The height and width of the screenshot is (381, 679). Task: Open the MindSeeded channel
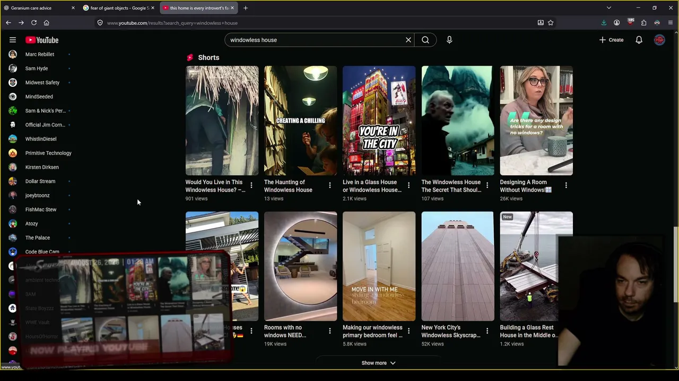[x=39, y=97]
